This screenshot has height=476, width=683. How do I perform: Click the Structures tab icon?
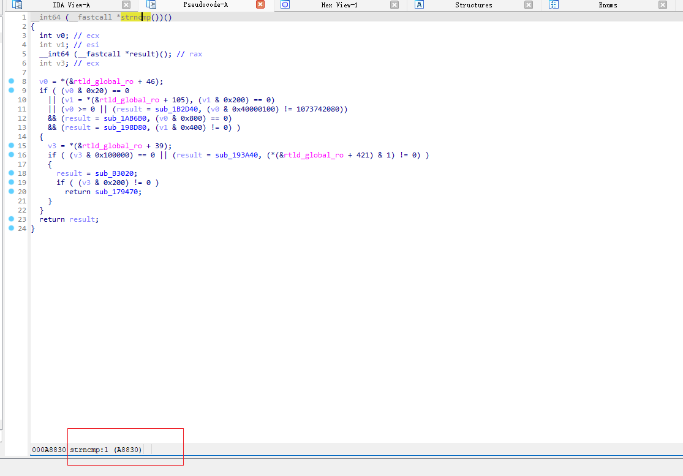point(419,5)
